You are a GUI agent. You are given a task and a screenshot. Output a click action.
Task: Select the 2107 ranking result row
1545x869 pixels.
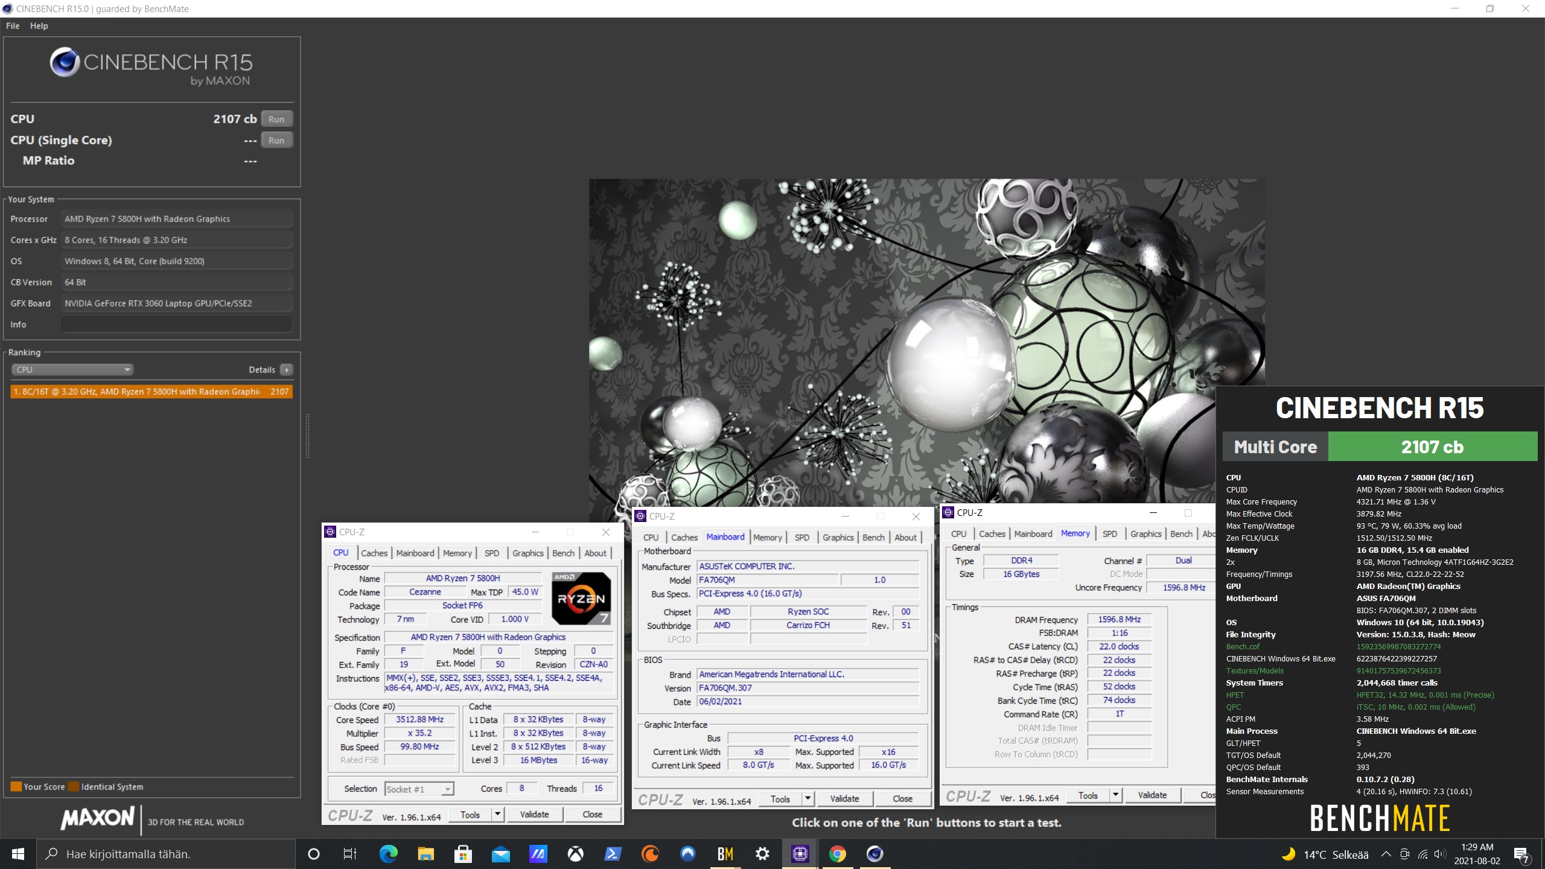tap(151, 392)
